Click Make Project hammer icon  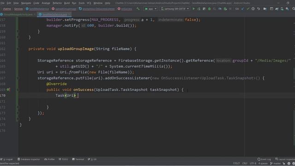(x=138, y=9)
